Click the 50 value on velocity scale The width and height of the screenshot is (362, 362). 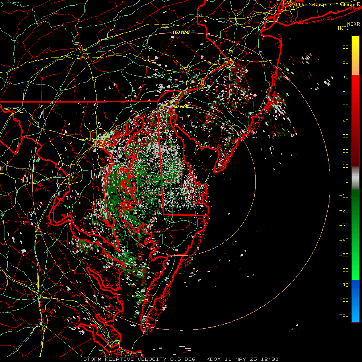tap(346, 107)
